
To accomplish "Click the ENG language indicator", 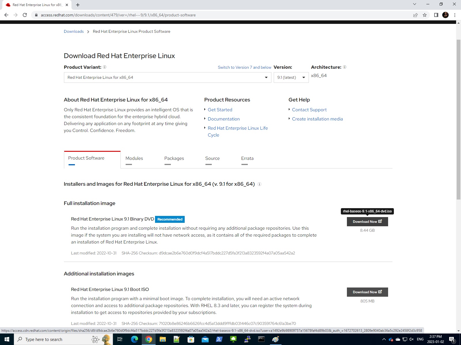I will click(x=420, y=339).
